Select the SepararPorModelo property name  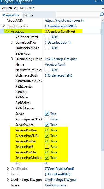[29, 158]
